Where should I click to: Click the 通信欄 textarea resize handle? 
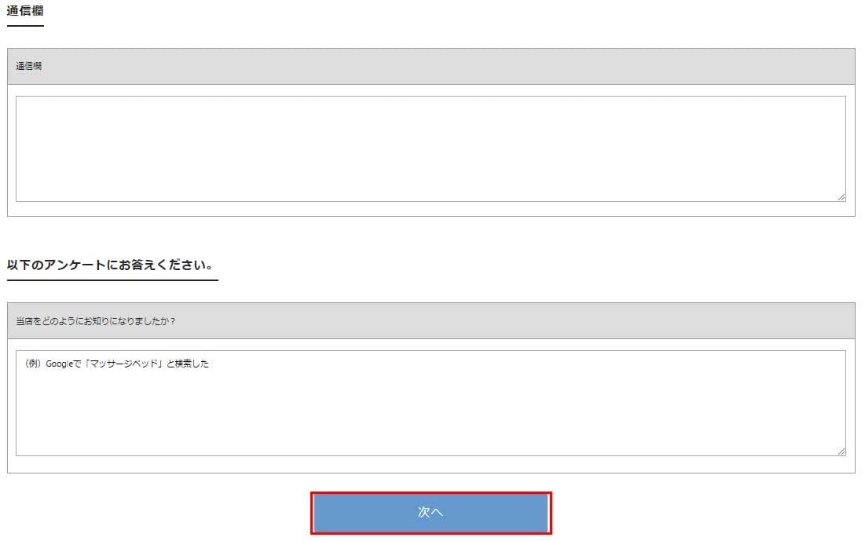pos(841,197)
